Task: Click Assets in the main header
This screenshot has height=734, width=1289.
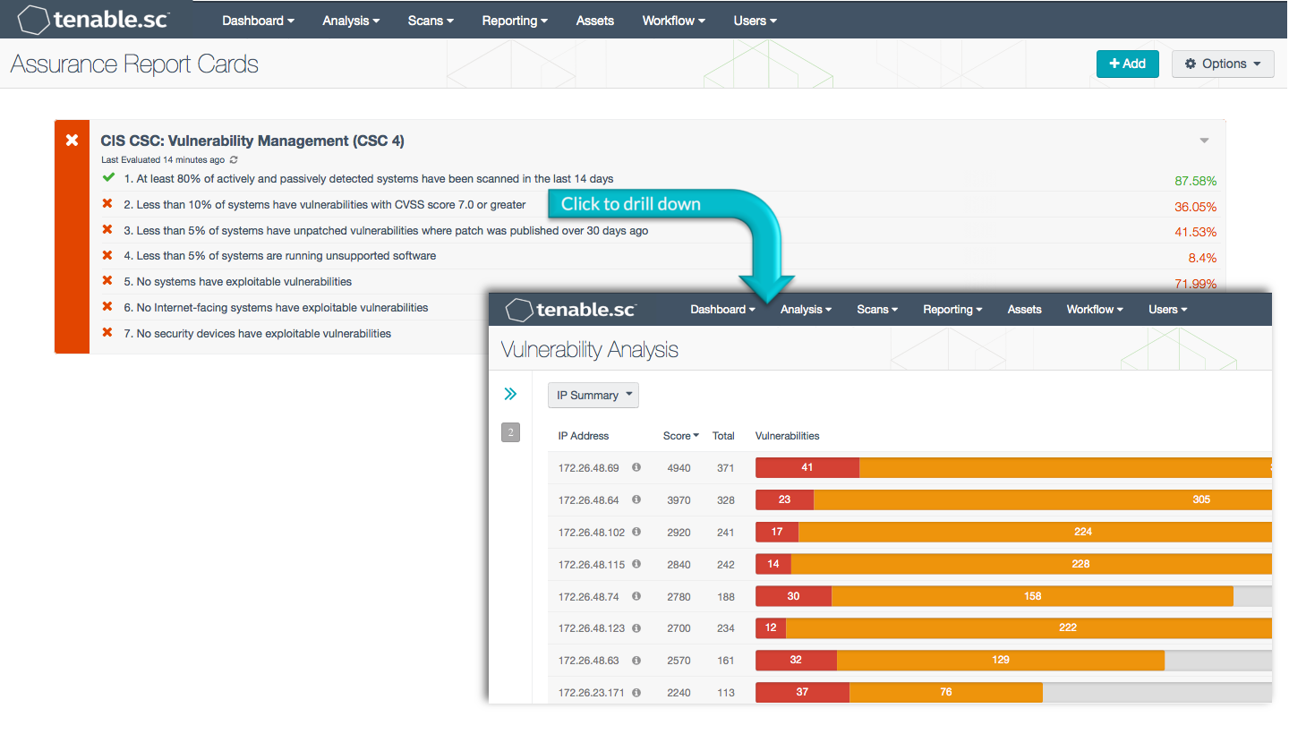Action: (x=595, y=21)
